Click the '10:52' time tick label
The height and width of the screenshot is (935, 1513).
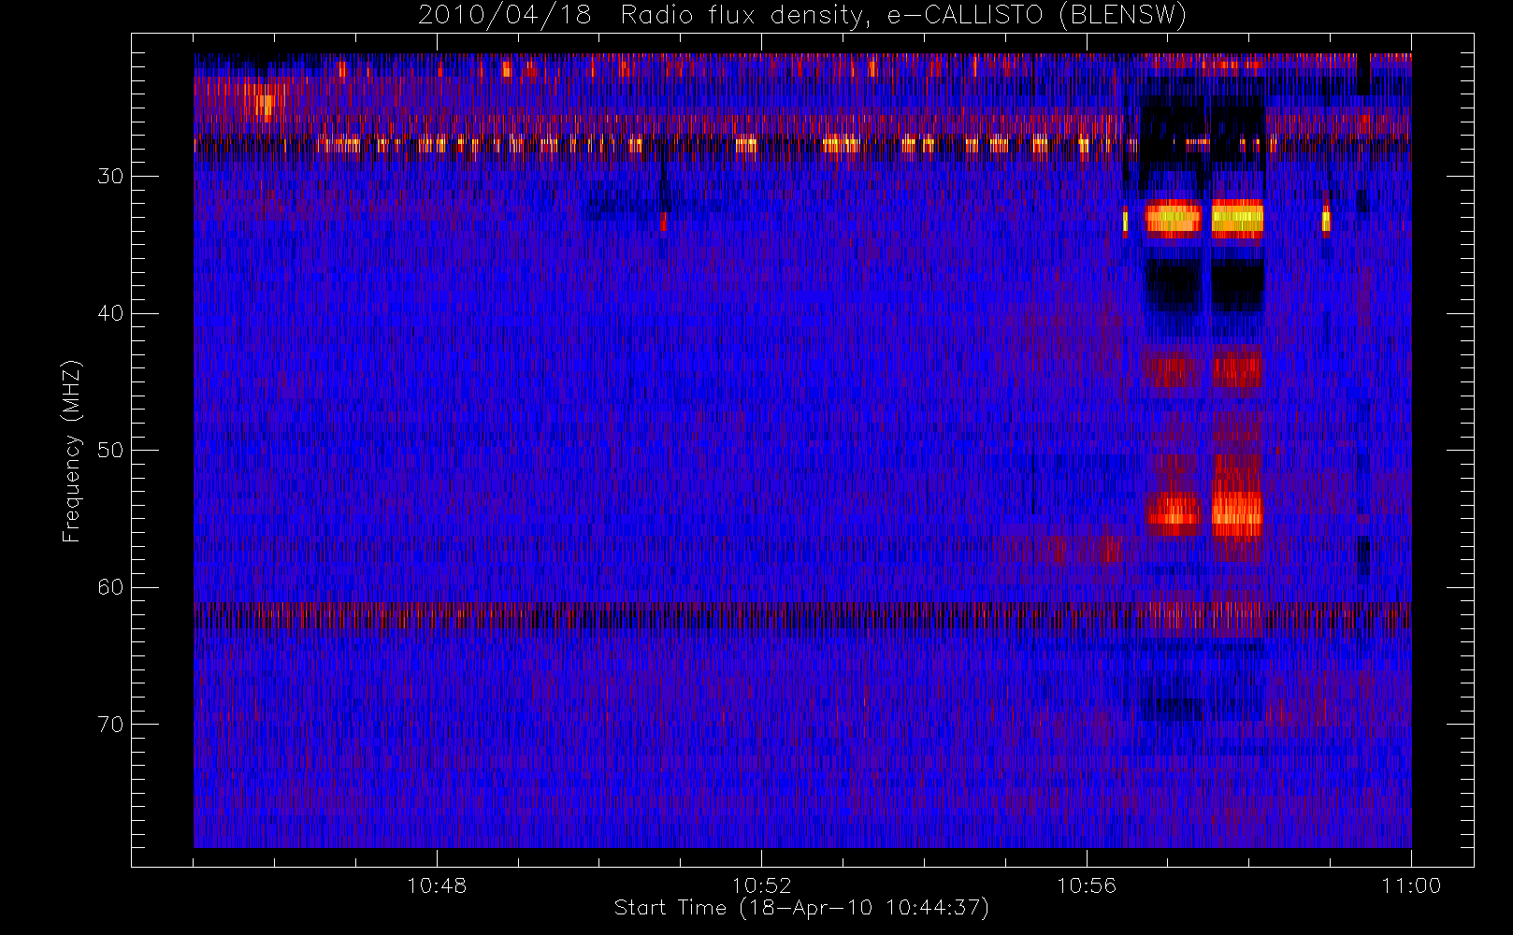761,885
